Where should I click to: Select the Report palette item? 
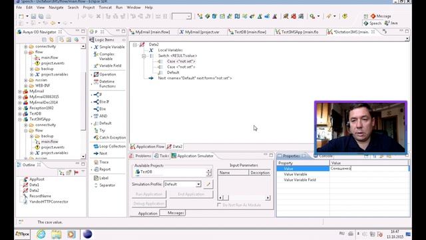(102, 169)
